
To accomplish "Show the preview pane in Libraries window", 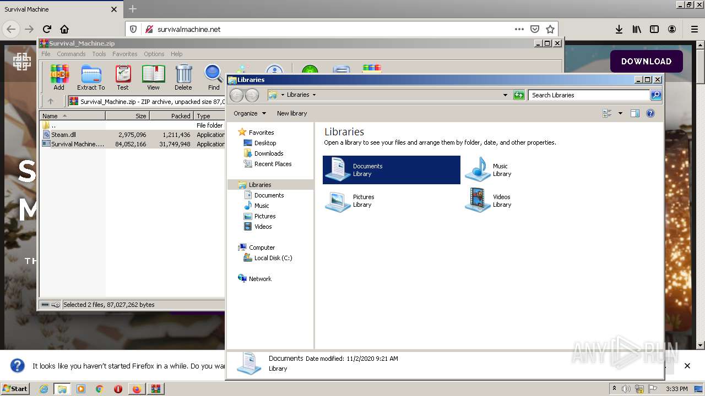I will coord(634,113).
